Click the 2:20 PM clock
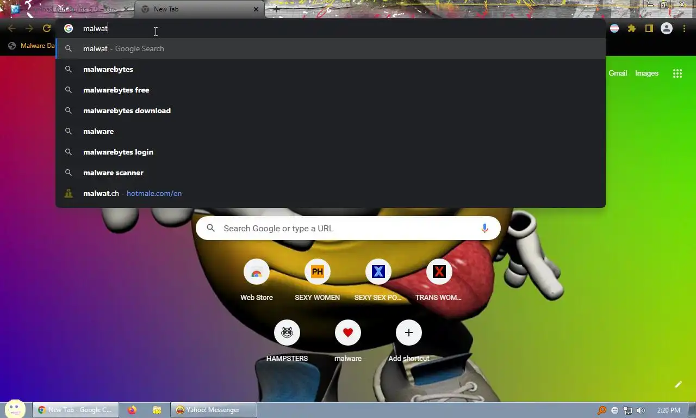The width and height of the screenshot is (696, 418). pos(668,410)
